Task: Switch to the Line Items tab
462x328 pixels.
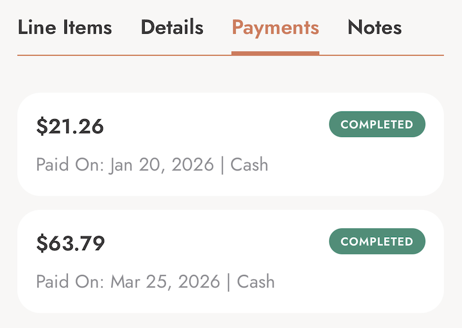Action: tap(64, 28)
